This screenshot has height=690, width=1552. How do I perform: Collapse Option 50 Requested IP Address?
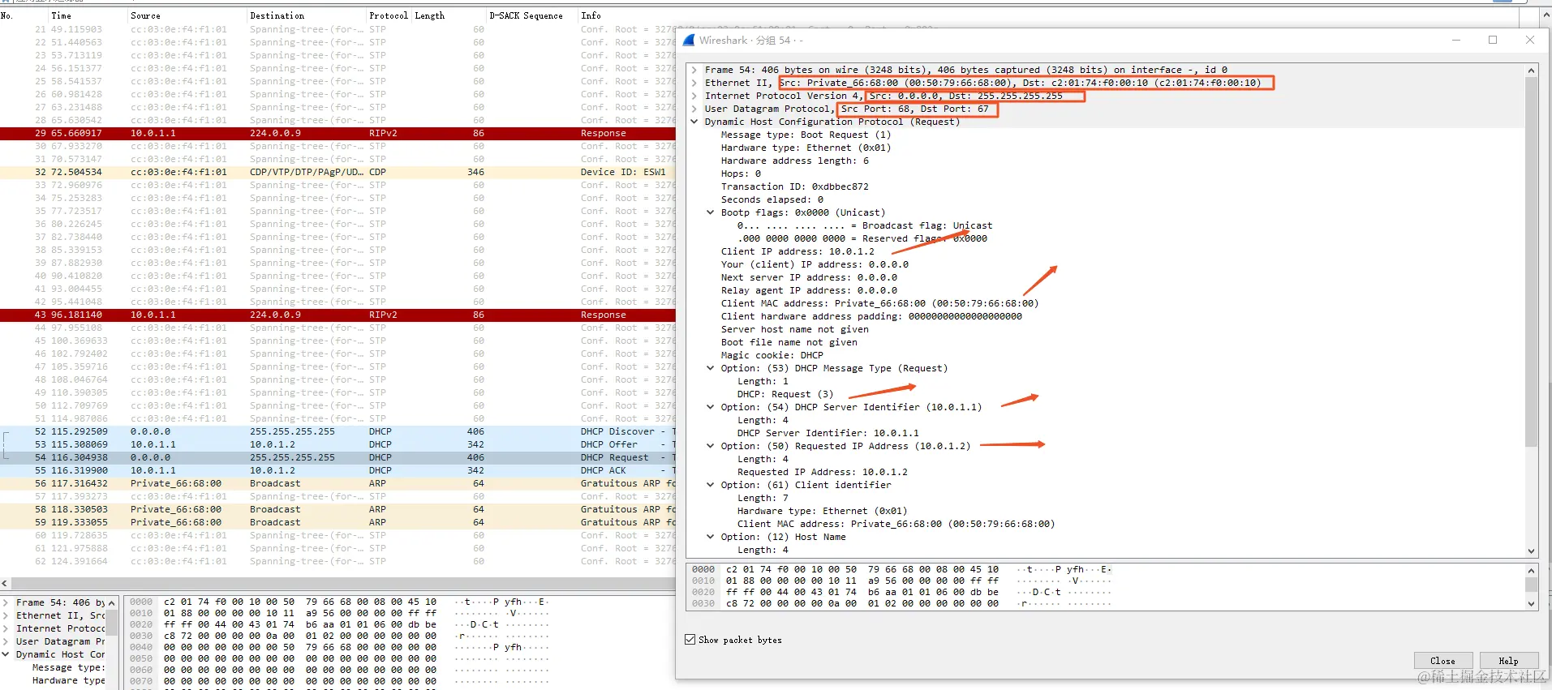click(711, 446)
